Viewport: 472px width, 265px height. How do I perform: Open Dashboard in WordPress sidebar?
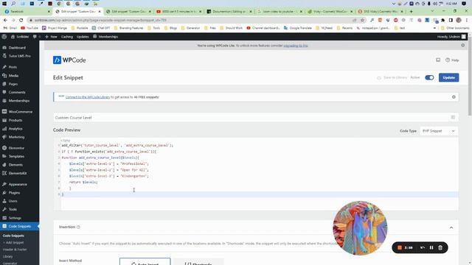(x=17, y=47)
